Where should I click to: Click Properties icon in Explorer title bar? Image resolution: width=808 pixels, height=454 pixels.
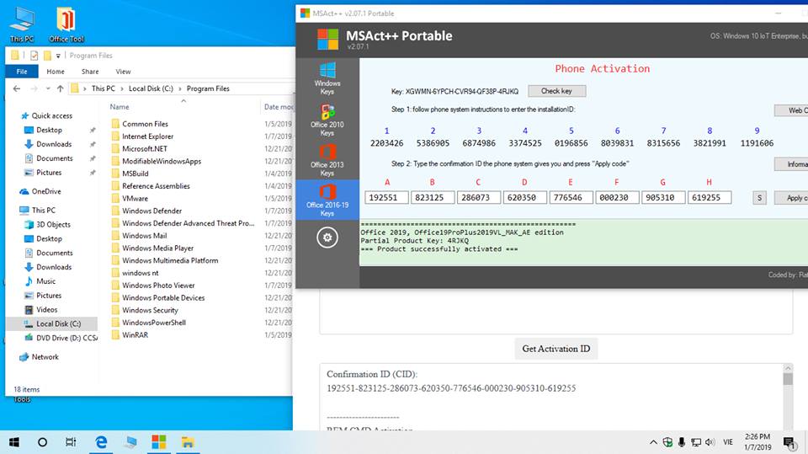34,56
